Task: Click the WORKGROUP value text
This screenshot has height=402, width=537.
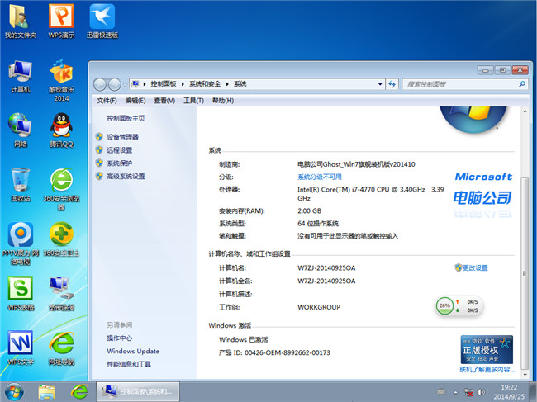Action: click(319, 307)
